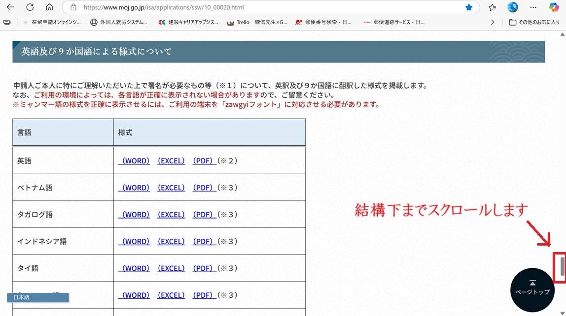566x316 pixels.
Task: Open the 在留申請オンラインシ bookmark
Action: tap(52, 22)
